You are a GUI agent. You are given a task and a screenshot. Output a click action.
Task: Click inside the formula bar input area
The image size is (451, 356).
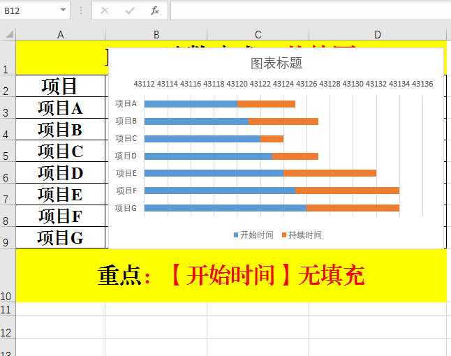307,10
